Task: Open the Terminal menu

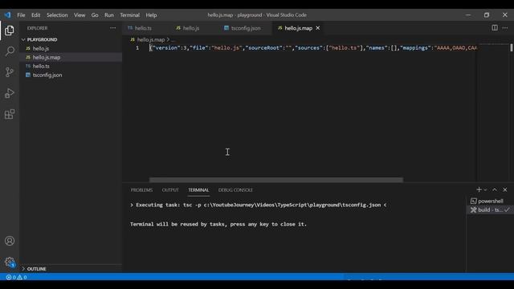Action: tap(129, 15)
